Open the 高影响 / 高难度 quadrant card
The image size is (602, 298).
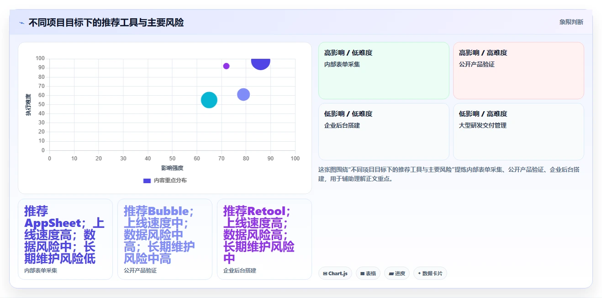pyautogui.click(x=518, y=71)
